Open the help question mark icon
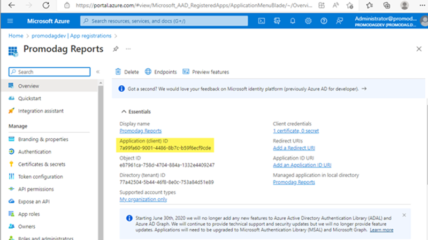The image size is (428, 240). pos(324,21)
